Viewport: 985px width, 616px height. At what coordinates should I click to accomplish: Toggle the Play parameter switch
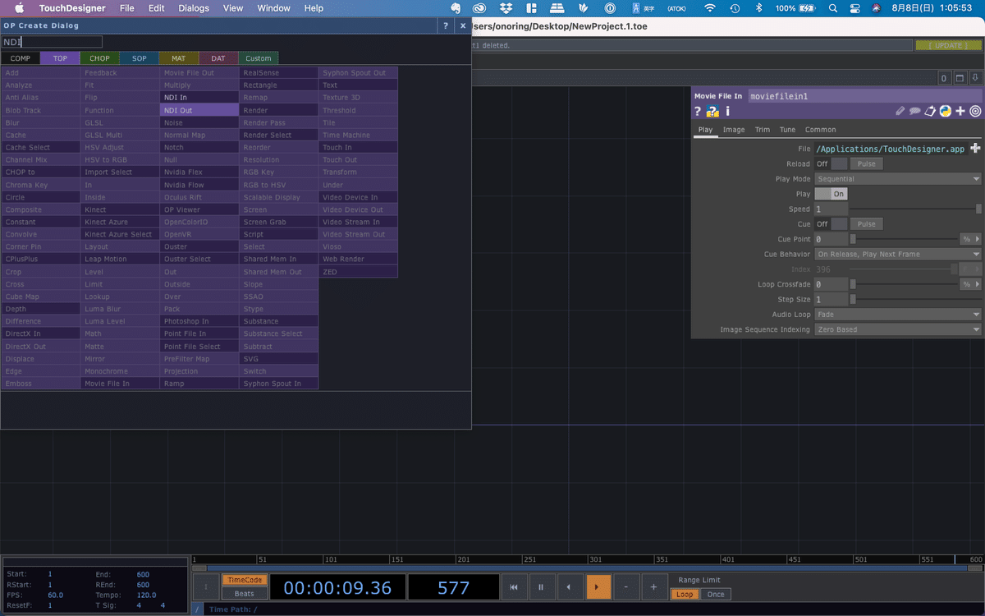tap(830, 194)
